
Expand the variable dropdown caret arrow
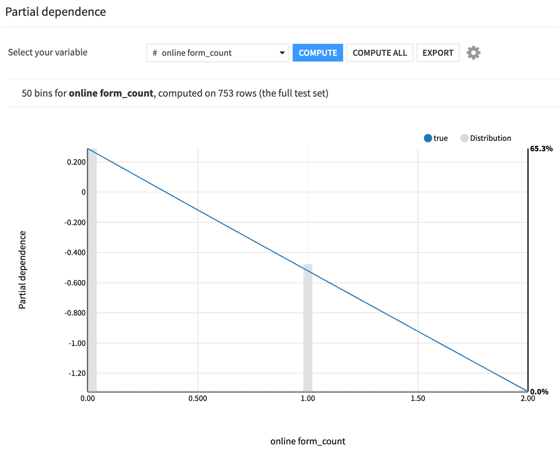click(282, 53)
